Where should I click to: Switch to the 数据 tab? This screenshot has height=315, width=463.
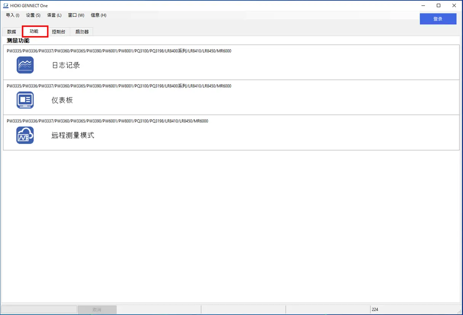click(12, 32)
